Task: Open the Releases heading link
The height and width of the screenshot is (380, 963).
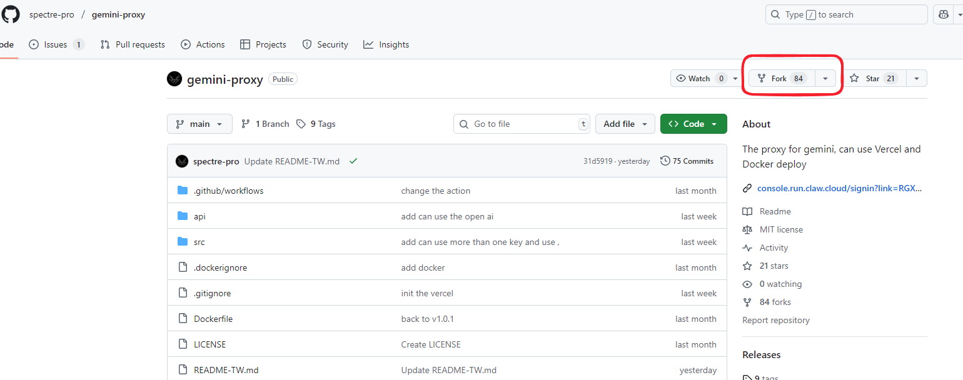Action: click(x=762, y=354)
